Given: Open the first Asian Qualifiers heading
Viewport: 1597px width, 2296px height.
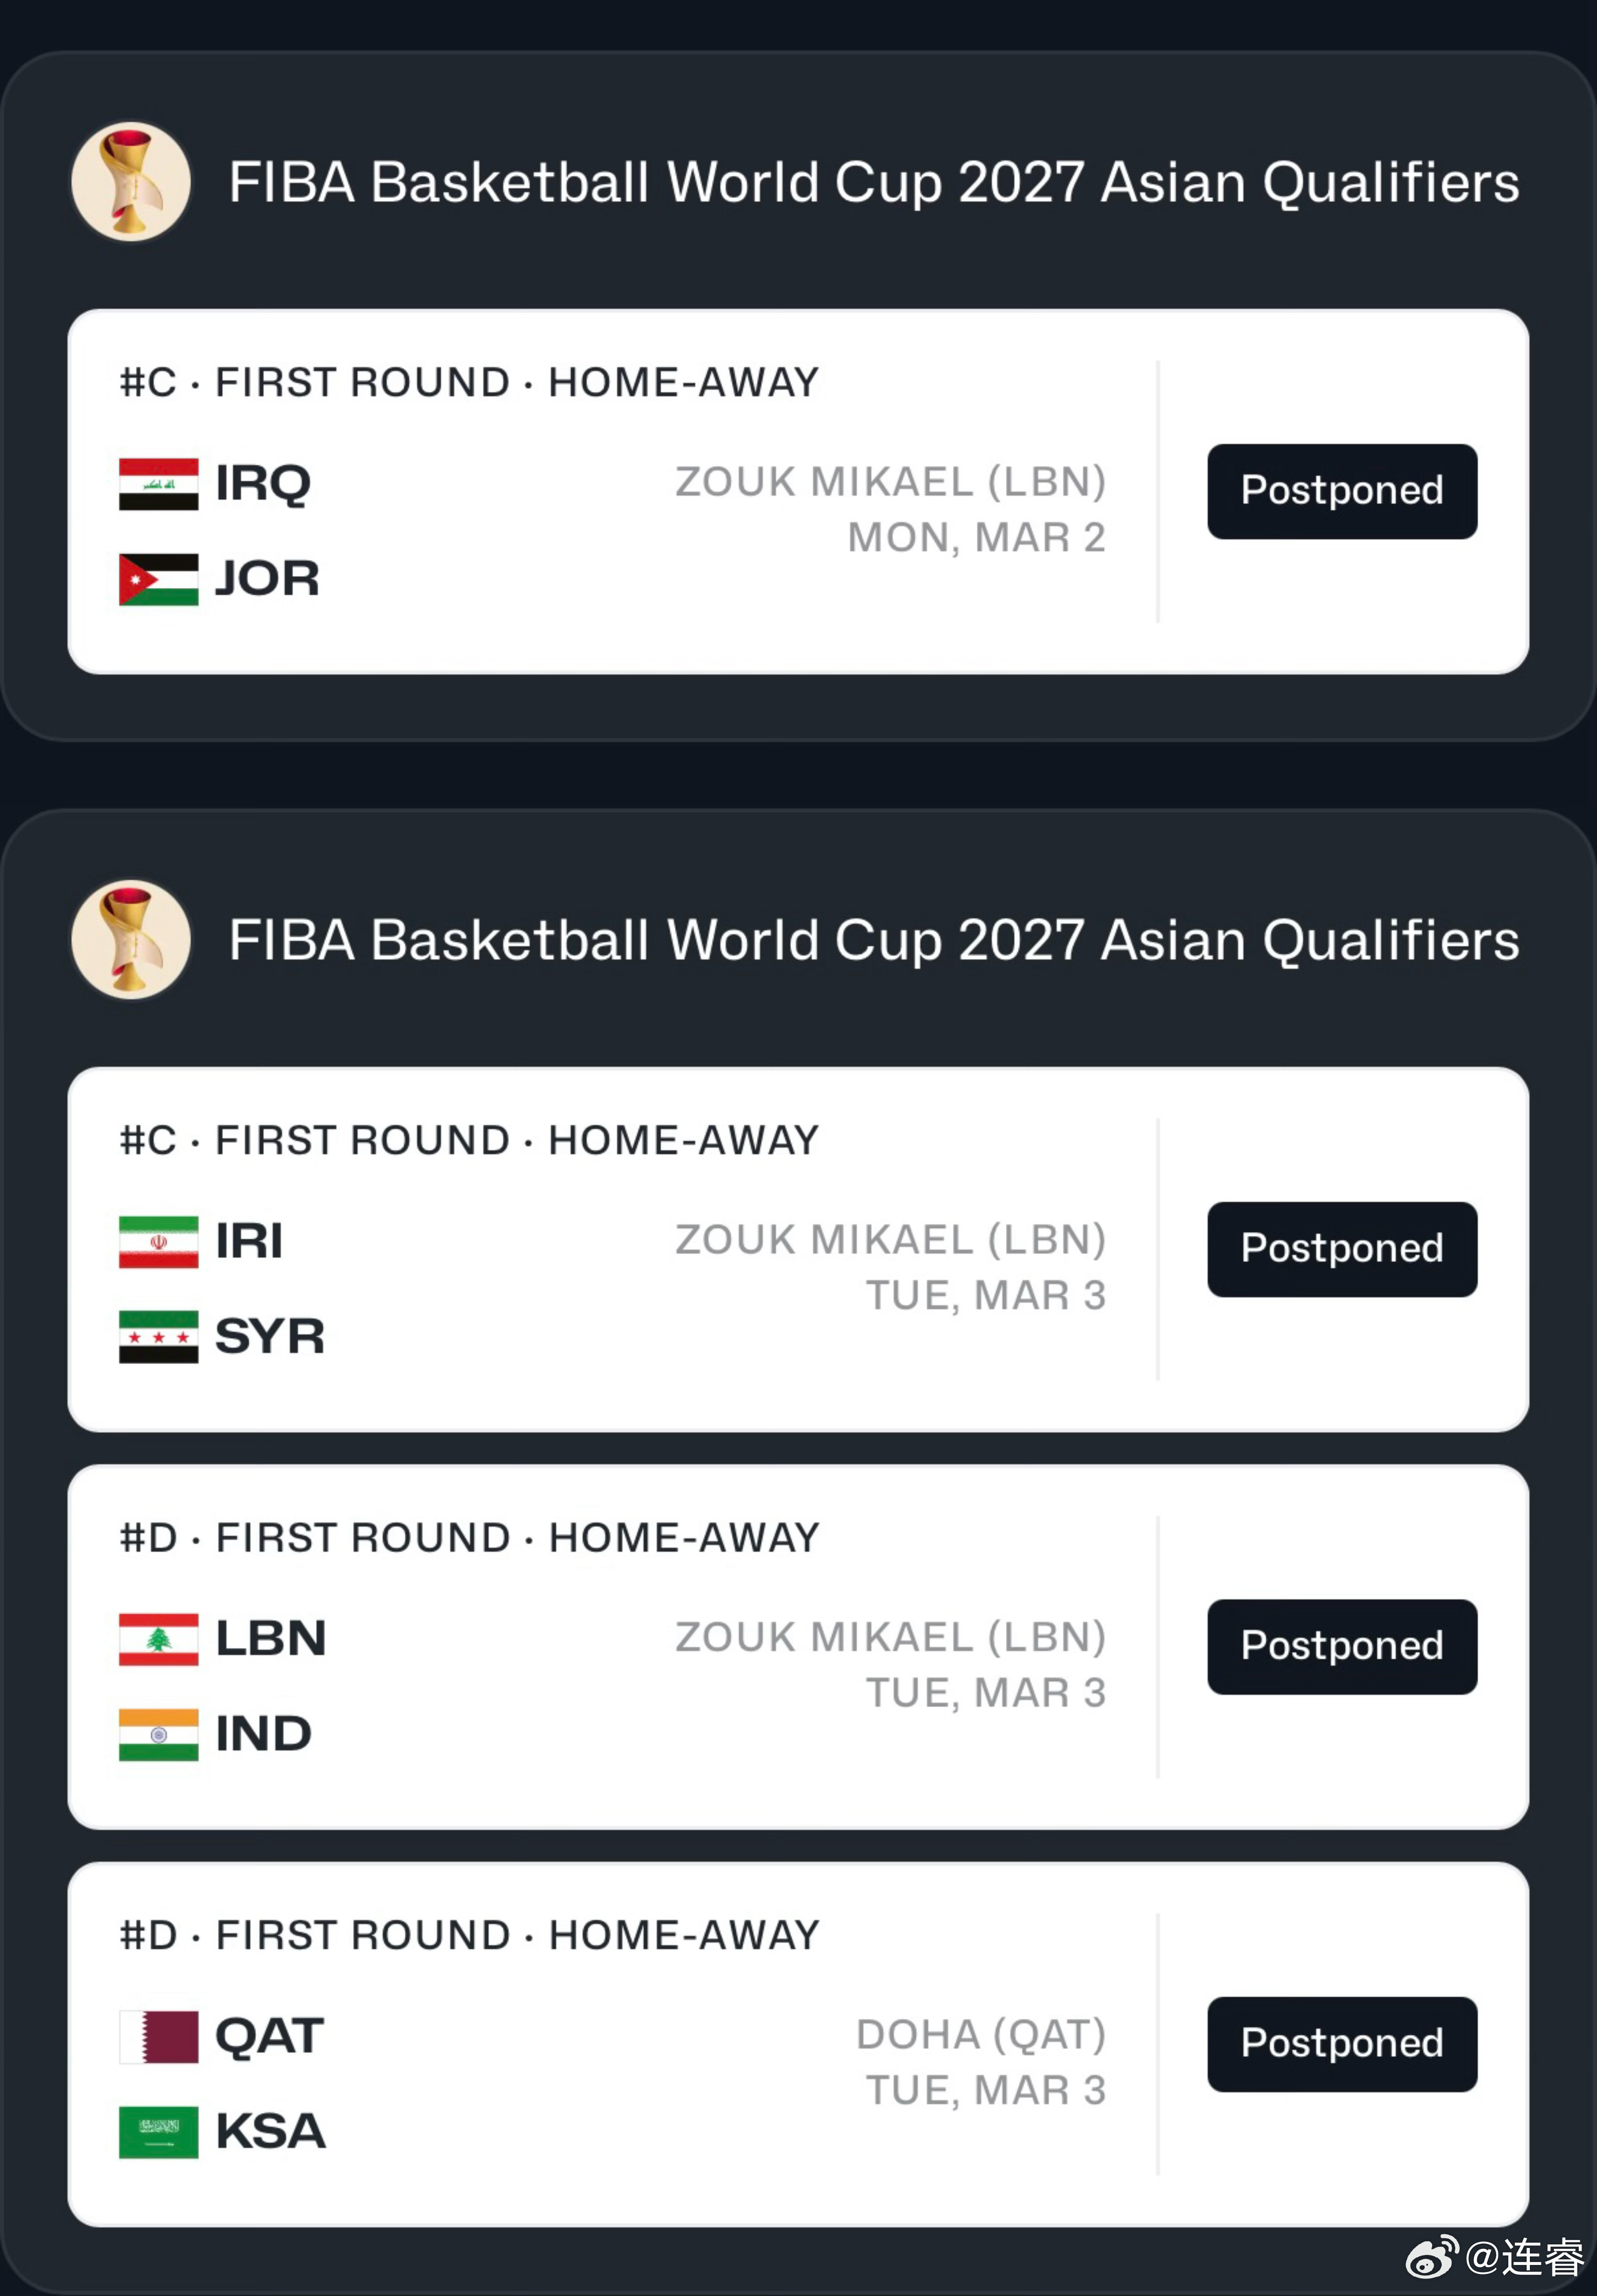Looking at the screenshot, I should point(874,183).
